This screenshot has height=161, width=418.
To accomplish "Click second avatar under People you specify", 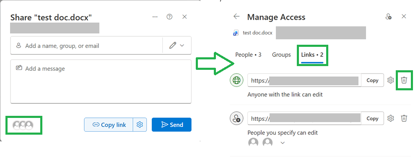I will click(x=267, y=143).
